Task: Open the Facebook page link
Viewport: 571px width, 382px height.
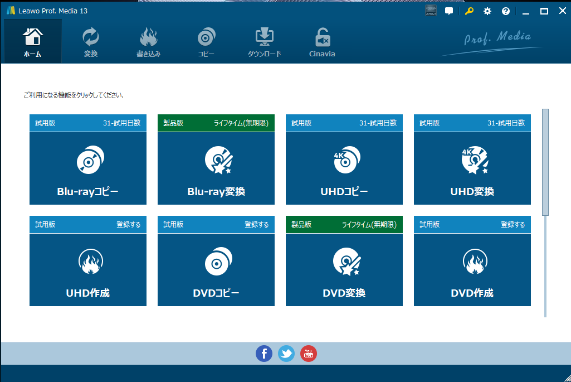Action: tap(264, 353)
